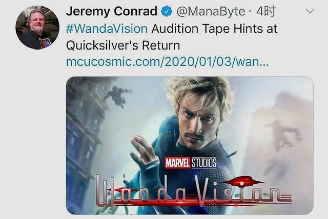Select the Jeremy Conrad display name

click(112, 11)
